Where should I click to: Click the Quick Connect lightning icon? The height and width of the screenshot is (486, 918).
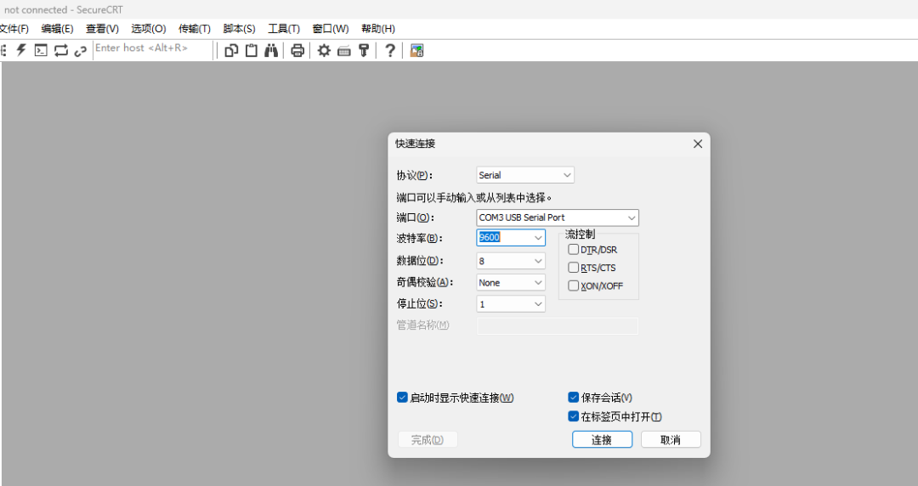(21, 50)
